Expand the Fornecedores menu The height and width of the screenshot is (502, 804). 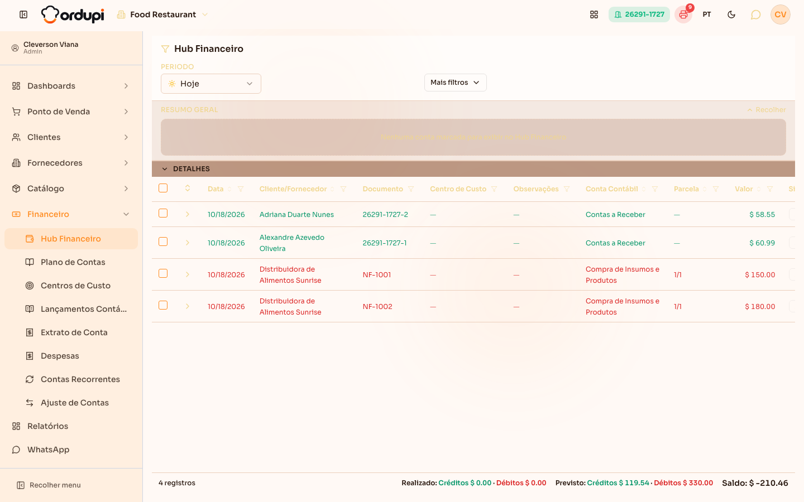click(71, 163)
